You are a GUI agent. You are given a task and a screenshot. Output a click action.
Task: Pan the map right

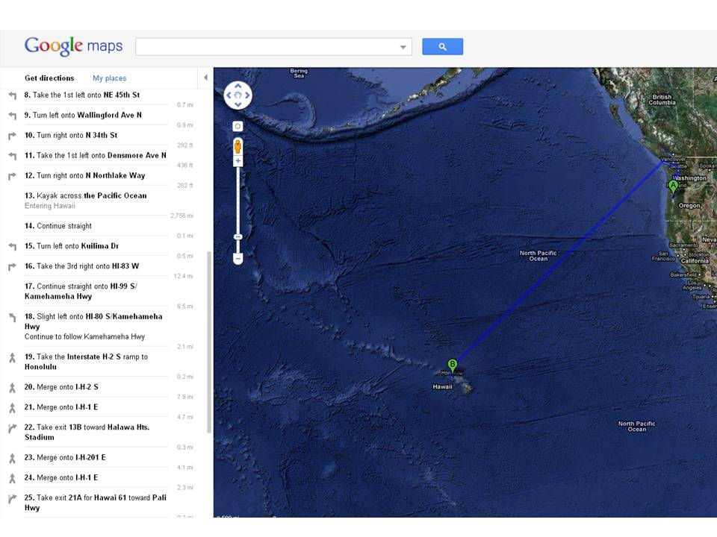coord(247,95)
